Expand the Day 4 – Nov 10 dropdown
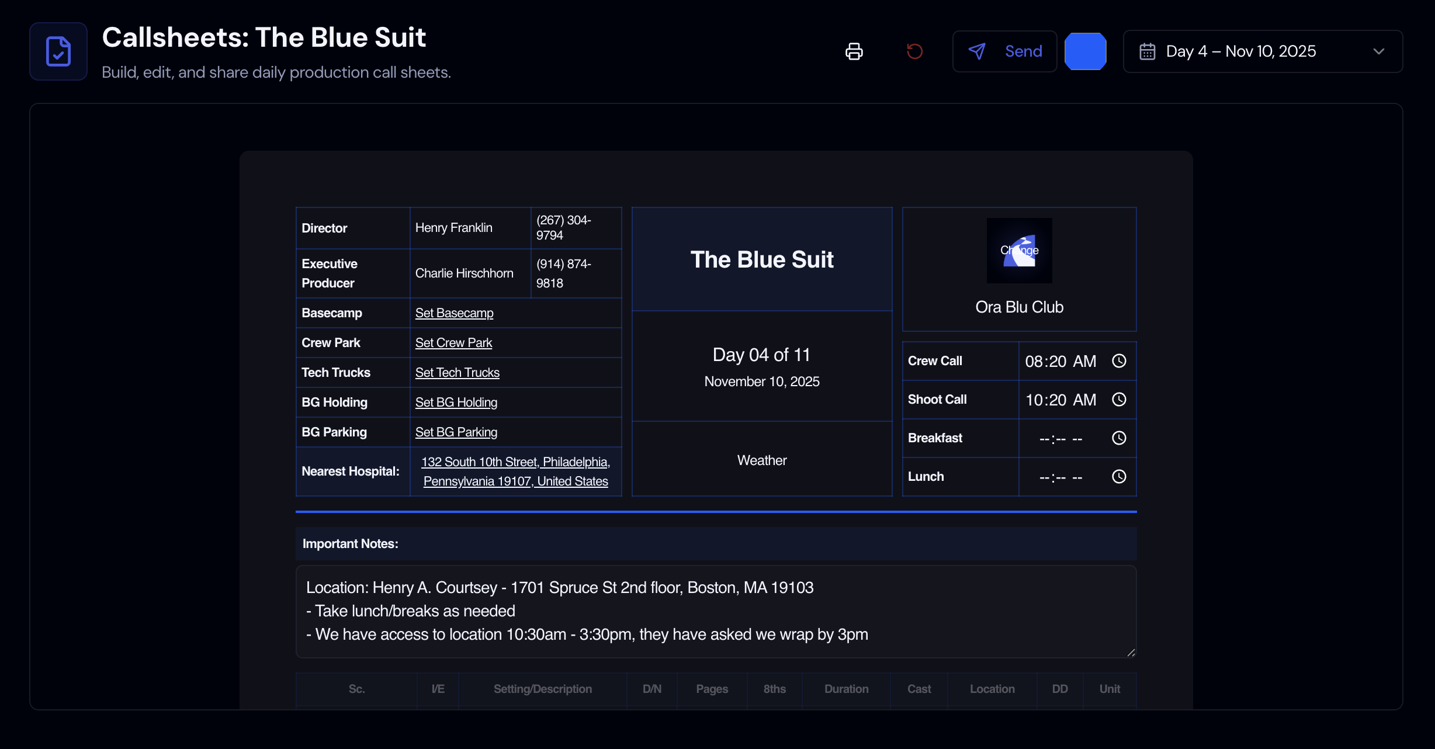The height and width of the screenshot is (749, 1435). (1241, 51)
